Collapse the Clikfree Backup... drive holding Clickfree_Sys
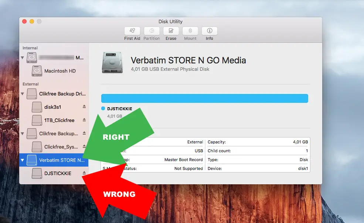Screen dimensions: 364x223 coord(23,133)
